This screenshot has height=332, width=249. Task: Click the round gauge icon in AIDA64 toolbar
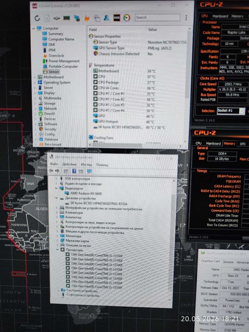(x=127, y=18)
